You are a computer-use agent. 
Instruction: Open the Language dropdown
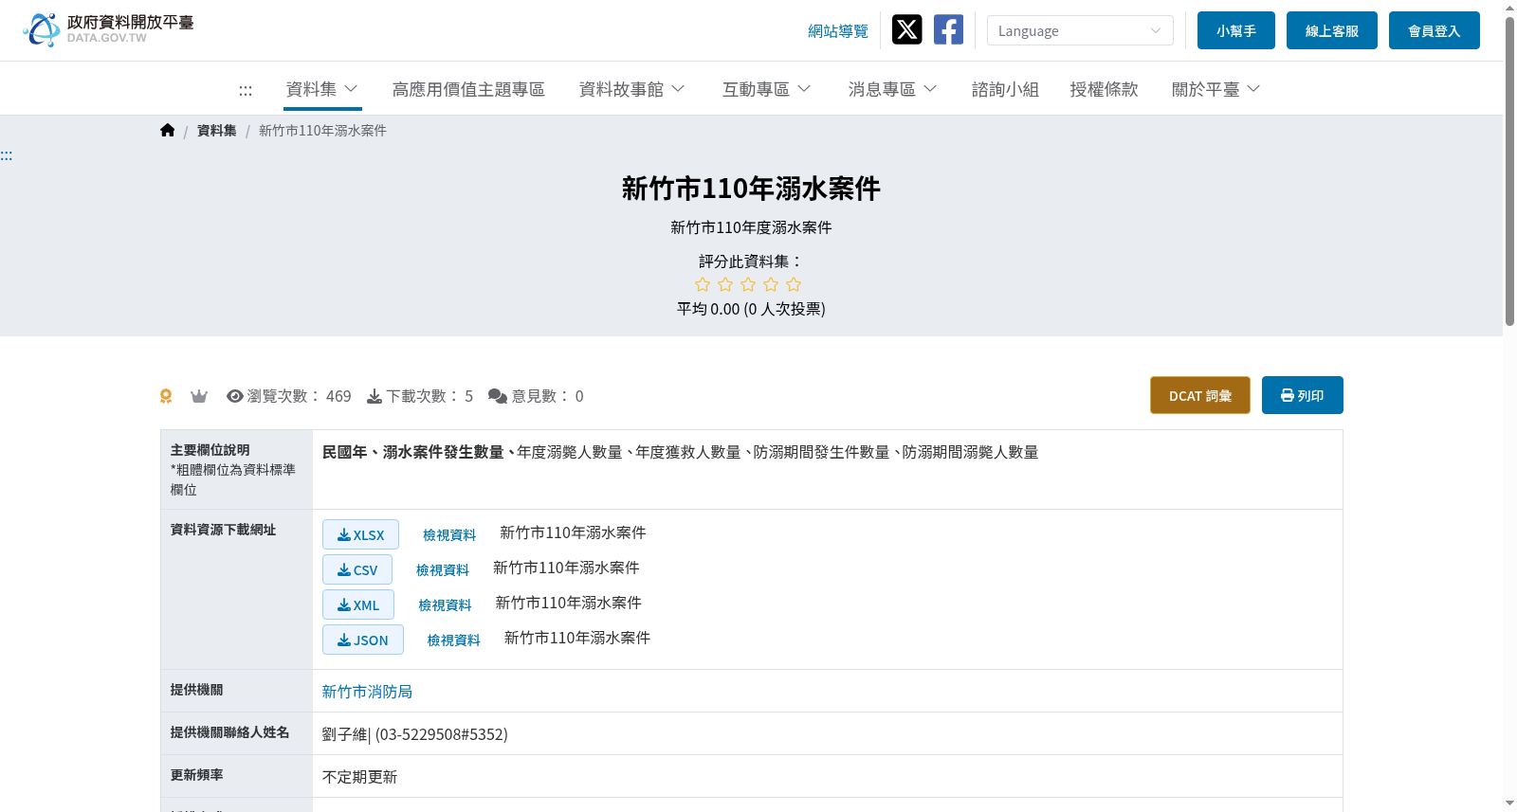point(1080,30)
